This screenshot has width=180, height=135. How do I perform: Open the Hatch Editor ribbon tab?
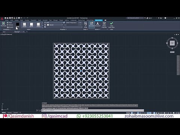pos(99,20)
